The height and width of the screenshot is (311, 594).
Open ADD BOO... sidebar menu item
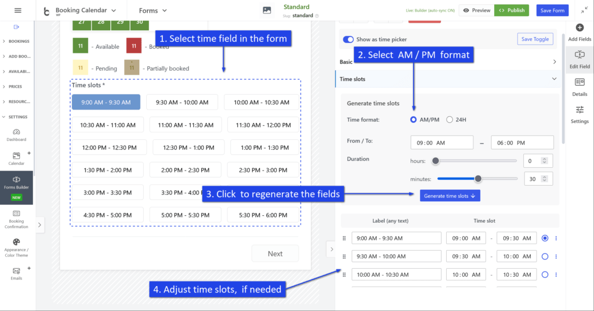pyautogui.click(x=16, y=56)
